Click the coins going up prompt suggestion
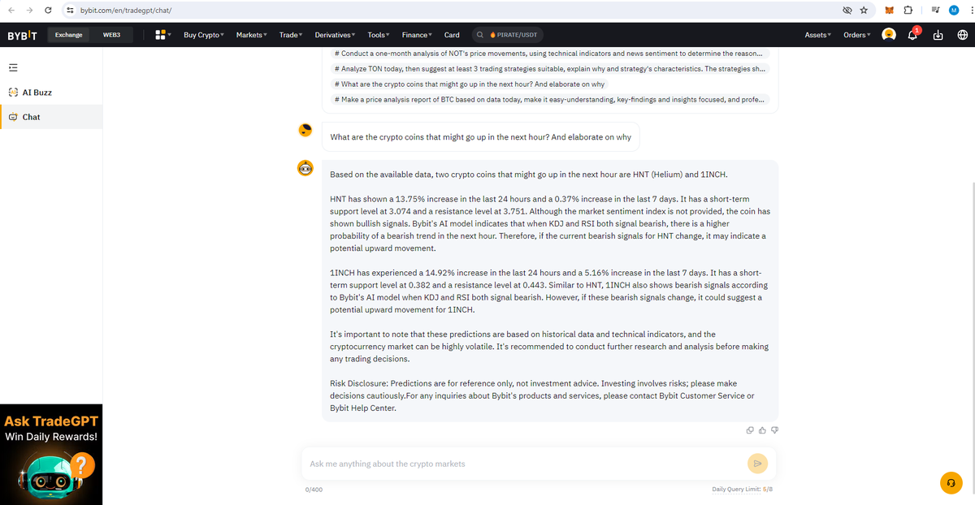This screenshot has height=505, width=975. 470,84
